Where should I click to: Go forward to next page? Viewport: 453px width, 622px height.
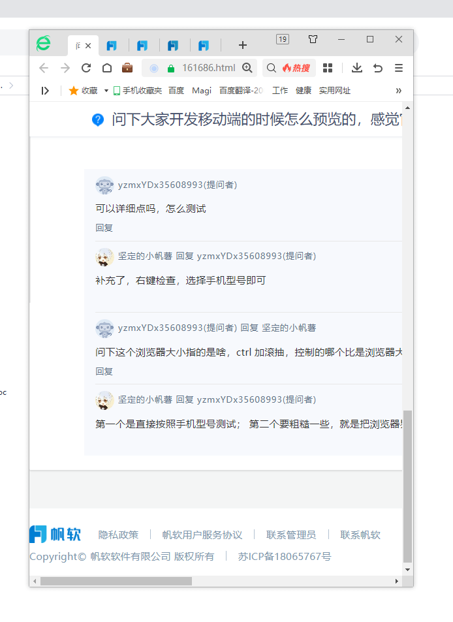(x=65, y=69)
